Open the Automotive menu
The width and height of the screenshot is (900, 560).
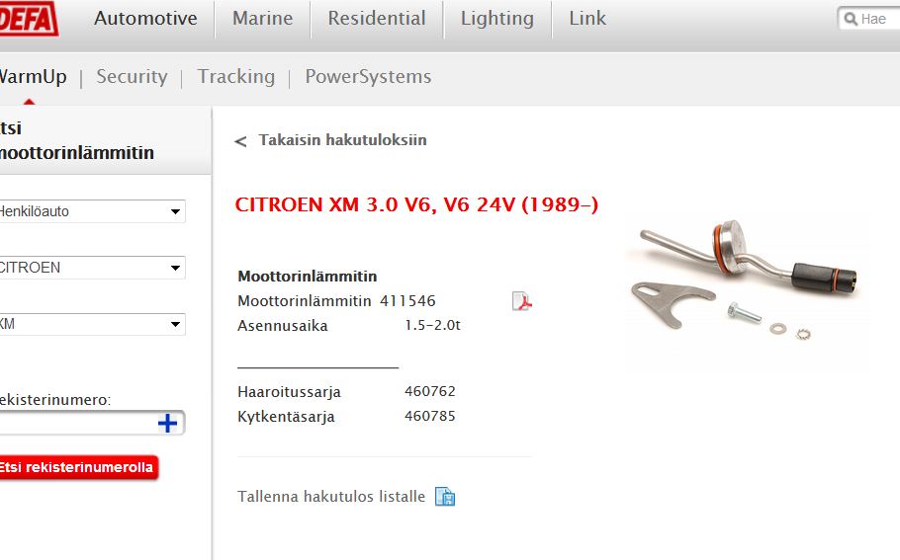pos(145,19)
